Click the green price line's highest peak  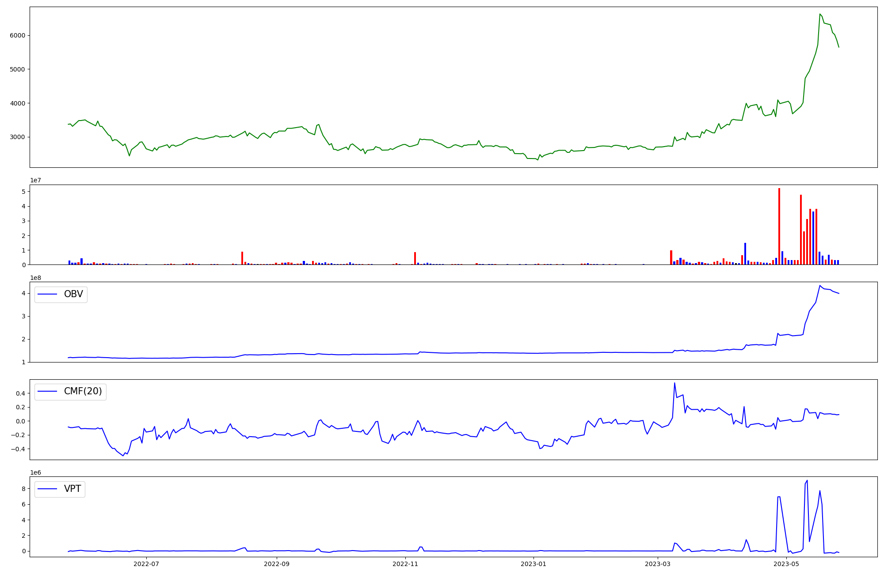(x=819, y=14)
